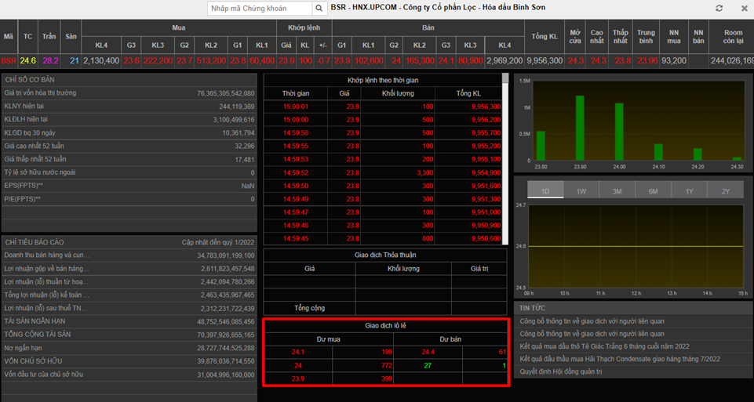Click 'Giao dịch Thỏa thuận' section header

385,255
